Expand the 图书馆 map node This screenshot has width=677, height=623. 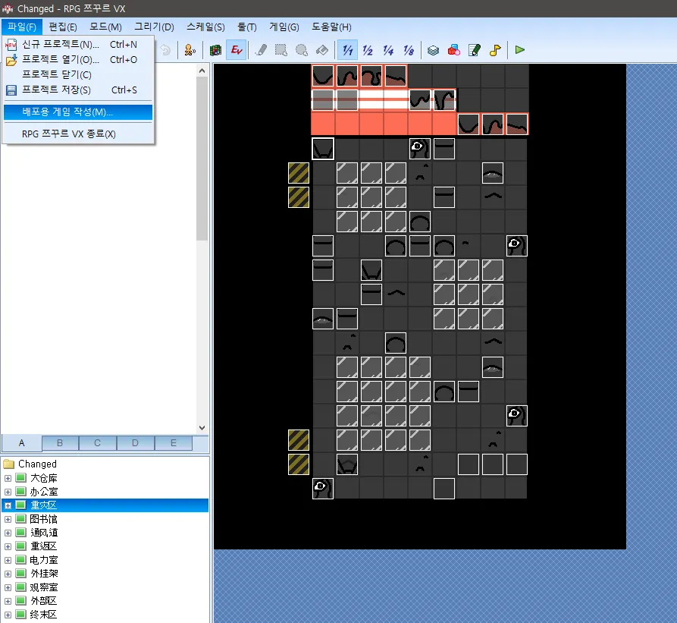[8, 519]
